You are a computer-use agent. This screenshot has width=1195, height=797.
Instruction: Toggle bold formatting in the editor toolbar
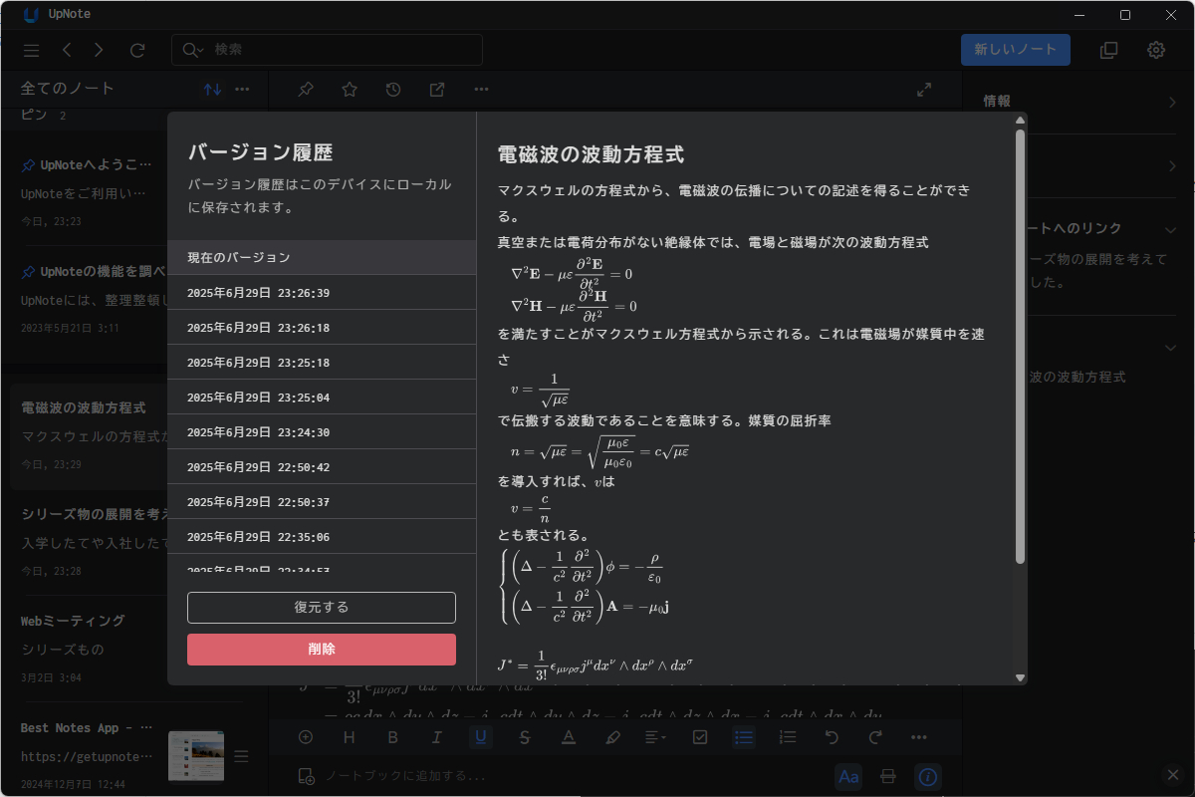click(x=393, y=736)
